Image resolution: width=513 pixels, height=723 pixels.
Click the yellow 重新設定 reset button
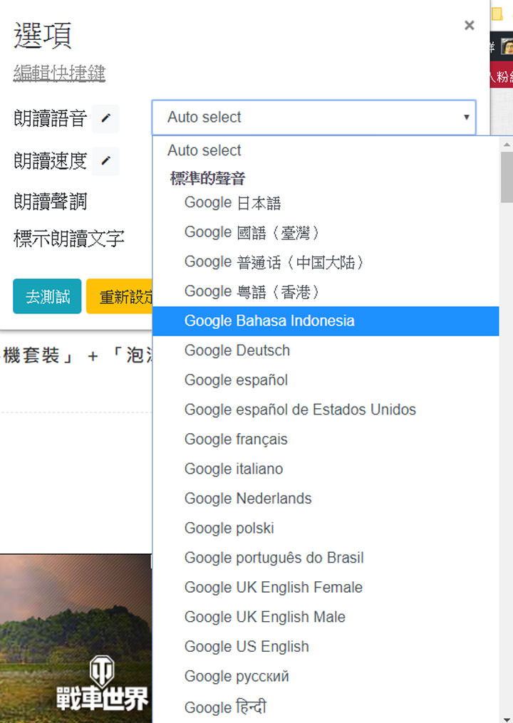pyautogui.click(x=120, y=296)
